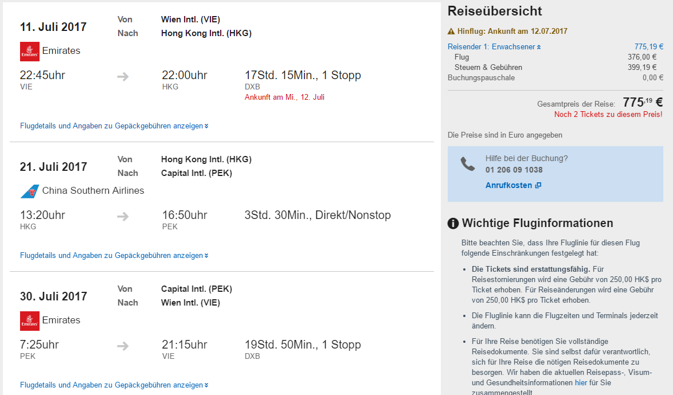Click the external link icon beside Anrufkosten

click(x=538, y=185)
